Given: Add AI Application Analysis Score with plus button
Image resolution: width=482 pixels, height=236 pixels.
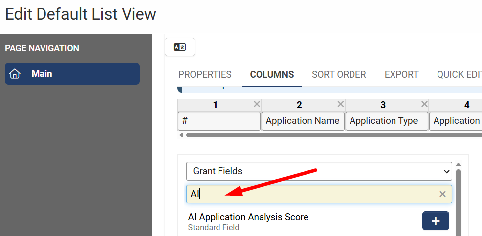Looking at the screenshot, I should (436, 221).
